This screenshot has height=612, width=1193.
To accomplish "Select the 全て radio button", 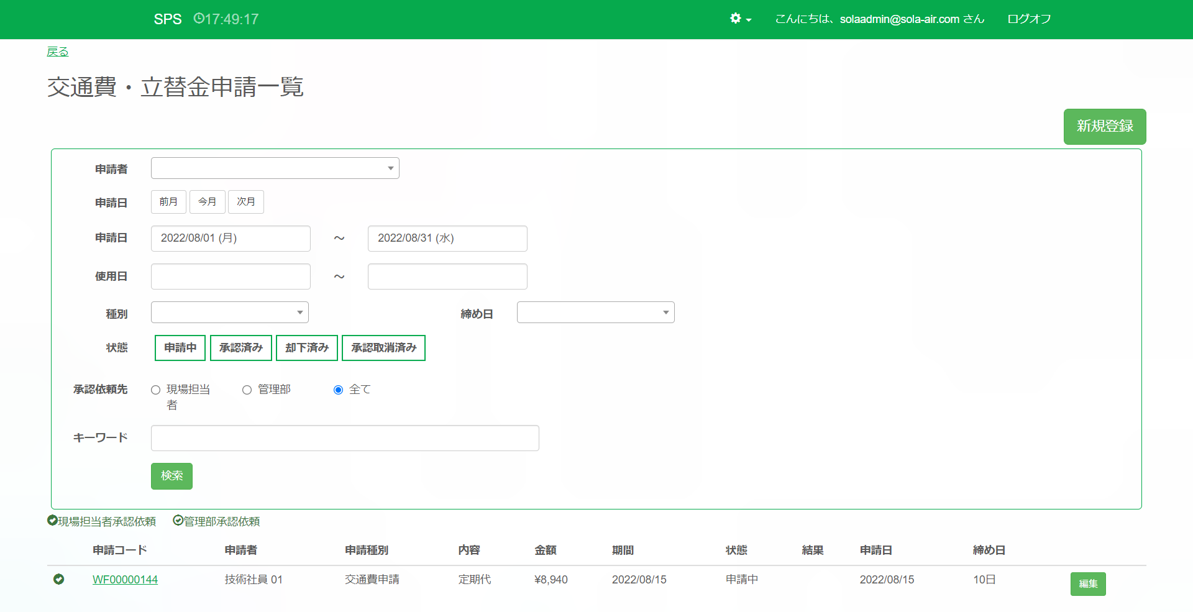I will coord(339,390).
